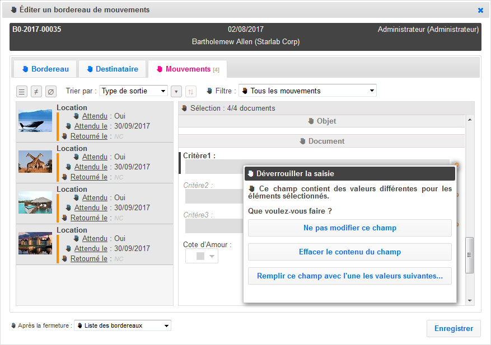491x345 pixels.
Task: Click the invert selection (≠) icon
Action: [36, 91]
